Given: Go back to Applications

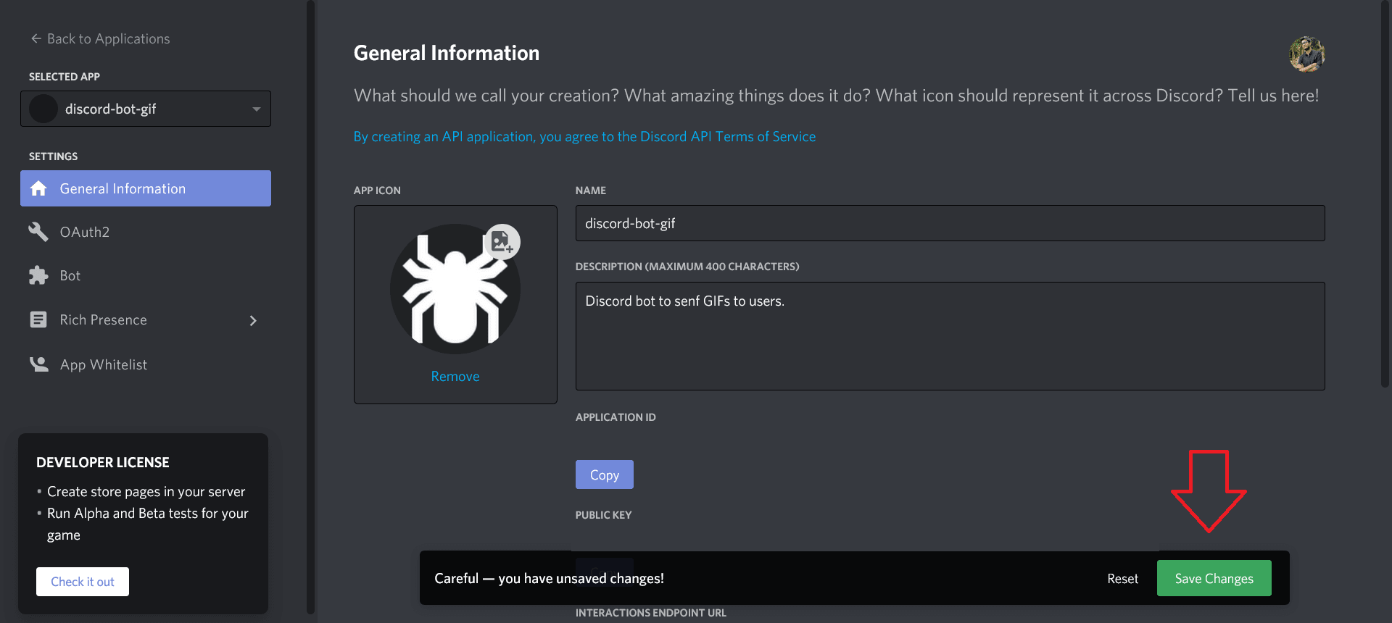Looking at the screenshot, I should coord(100,38).
